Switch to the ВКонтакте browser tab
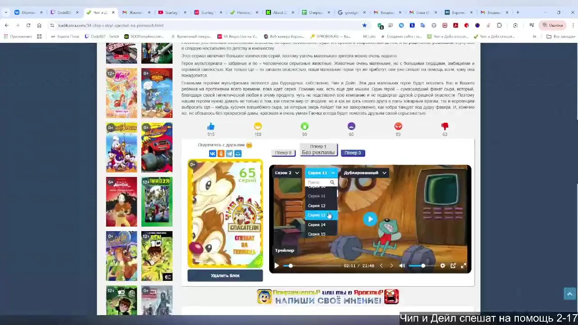578x325 pixels. (x=28, y=12)
